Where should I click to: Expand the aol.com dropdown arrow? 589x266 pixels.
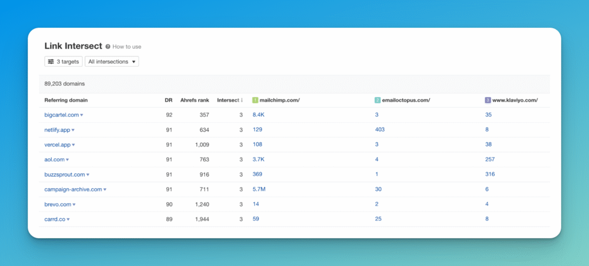[67, 160]
